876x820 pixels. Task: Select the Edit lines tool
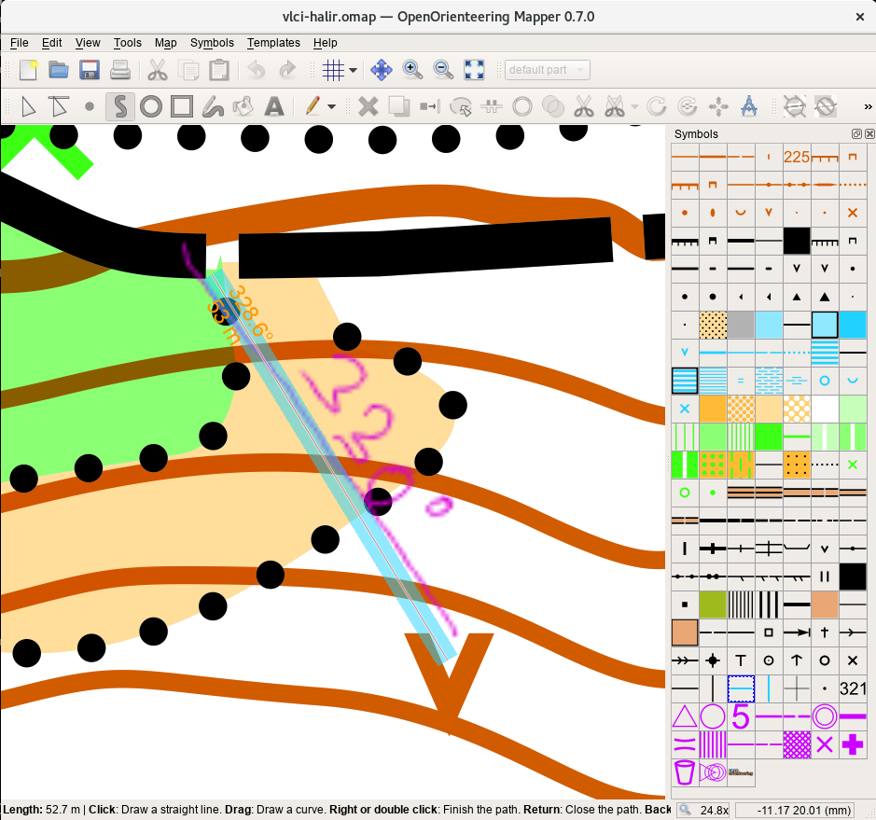click(59, 106)
